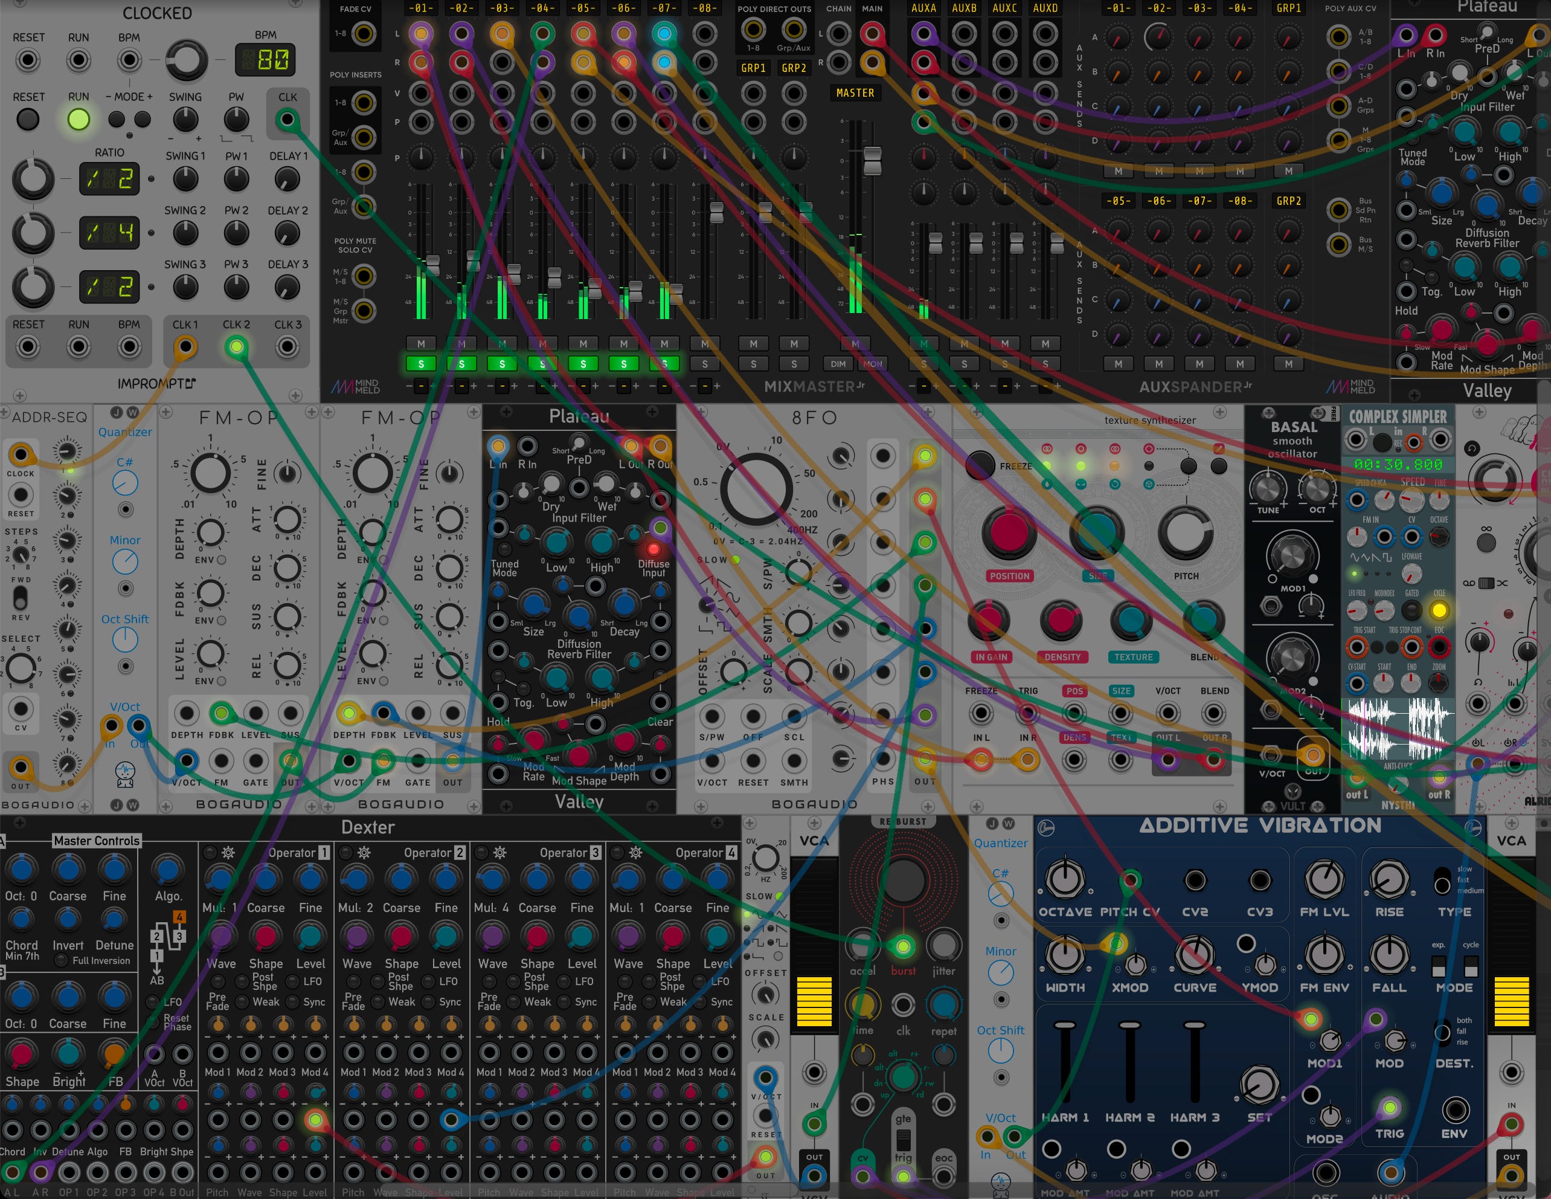Viewport: 1551px width, 1199px height.
Task: Click the AUXA label on AuxSpander
Action: [x=923, y=8]
